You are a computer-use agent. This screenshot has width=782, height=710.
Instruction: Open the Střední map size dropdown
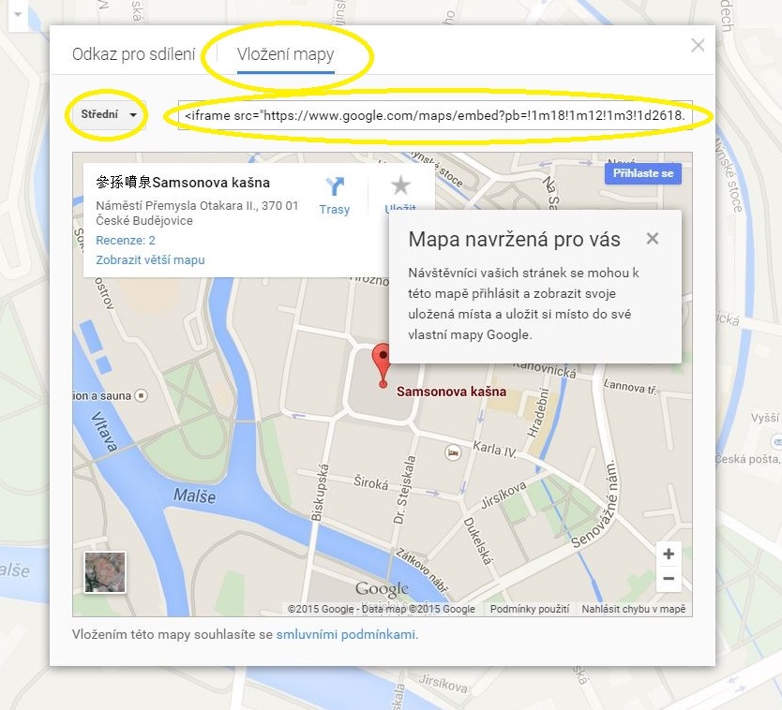click(107, 114)
